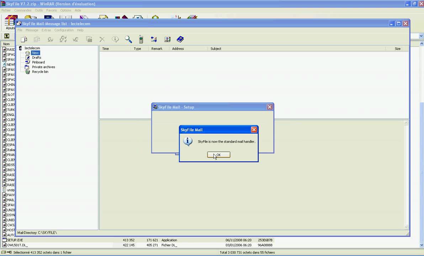
Task: Open WinRAR Favoris menu
Action: click(51, 10)
